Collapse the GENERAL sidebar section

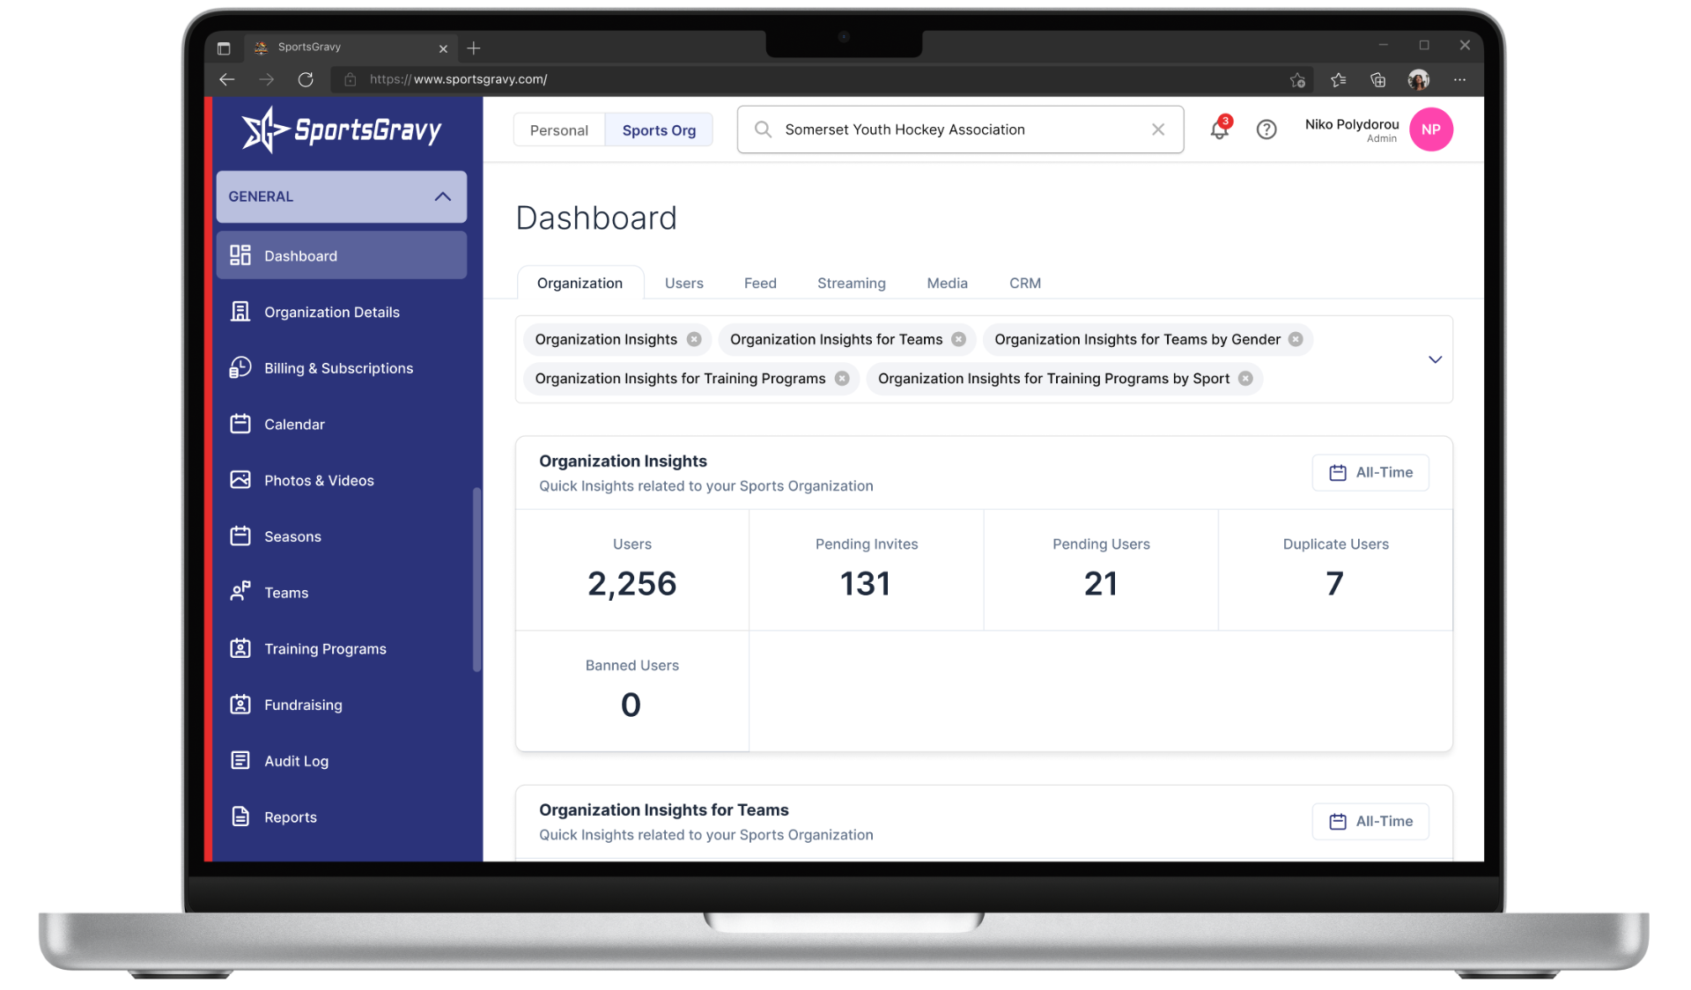point(341,196)
